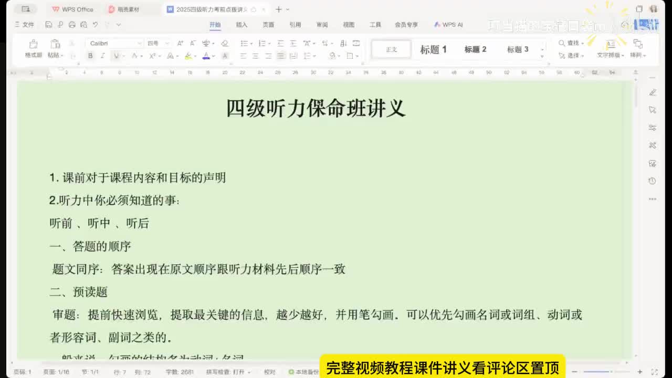Click the Print Preview icon
Screen dimensions: 672x378
tap(83, 25)
